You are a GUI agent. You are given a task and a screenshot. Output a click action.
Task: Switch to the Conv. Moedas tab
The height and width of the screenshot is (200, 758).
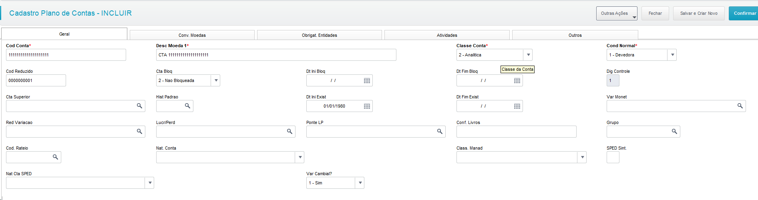[x=192, y=35]
